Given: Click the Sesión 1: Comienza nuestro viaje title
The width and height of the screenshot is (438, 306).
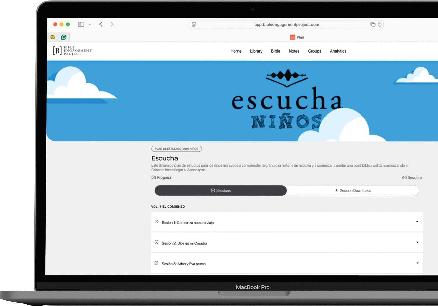Looking at the screenshot, I should point(188,223).
